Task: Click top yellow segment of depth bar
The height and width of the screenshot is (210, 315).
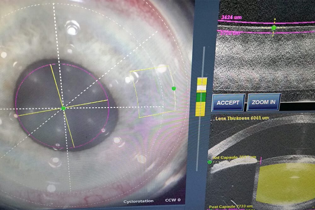Action: pyautogui.click(x=202, y=81)
